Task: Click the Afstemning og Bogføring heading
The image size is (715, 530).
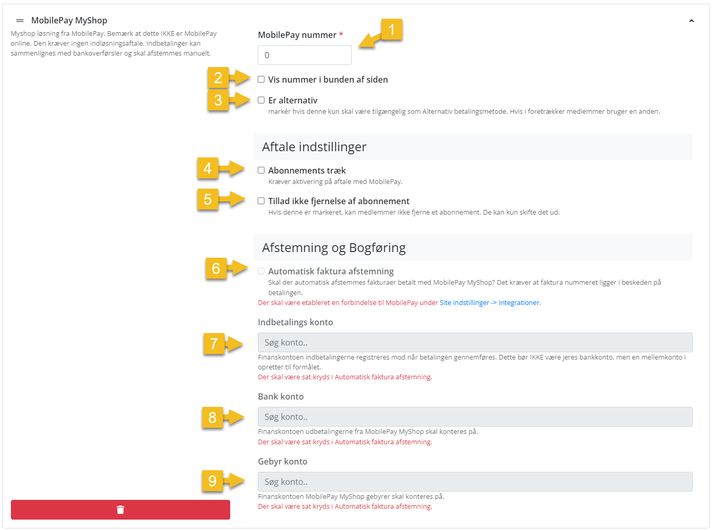Action: point(334,248)
